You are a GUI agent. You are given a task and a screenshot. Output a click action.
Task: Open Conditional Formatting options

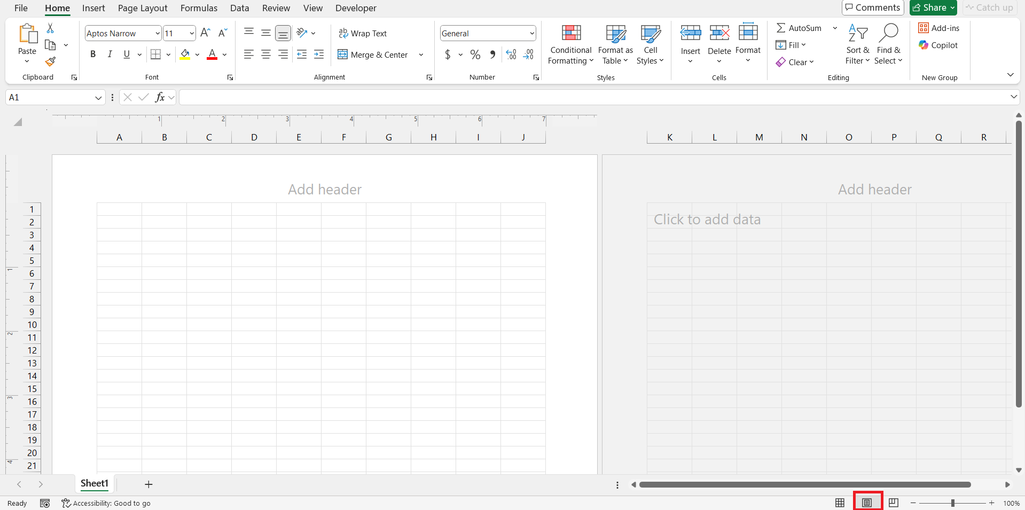(x=570, y=45)
